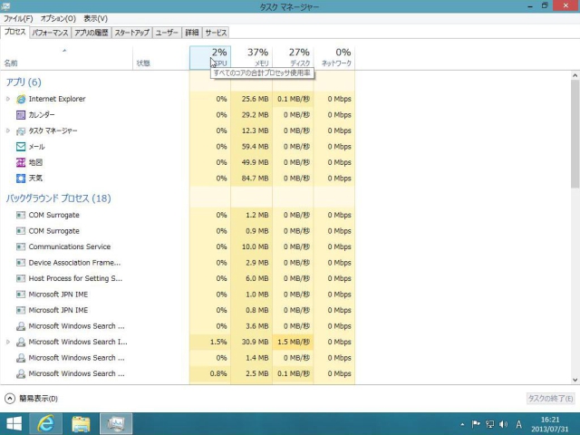Screen dimensions: 580x435
Task: Switch to the サービス tab
Action: click(216, 33)
